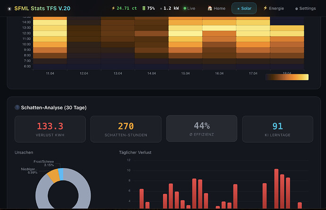The height and width of the screenshot is (210, 326).
Task: Click the 6:00 hour label on heatmap
Action: [27, 66]
